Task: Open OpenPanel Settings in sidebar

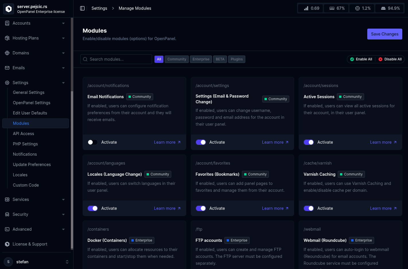Action: pos(32,103)
